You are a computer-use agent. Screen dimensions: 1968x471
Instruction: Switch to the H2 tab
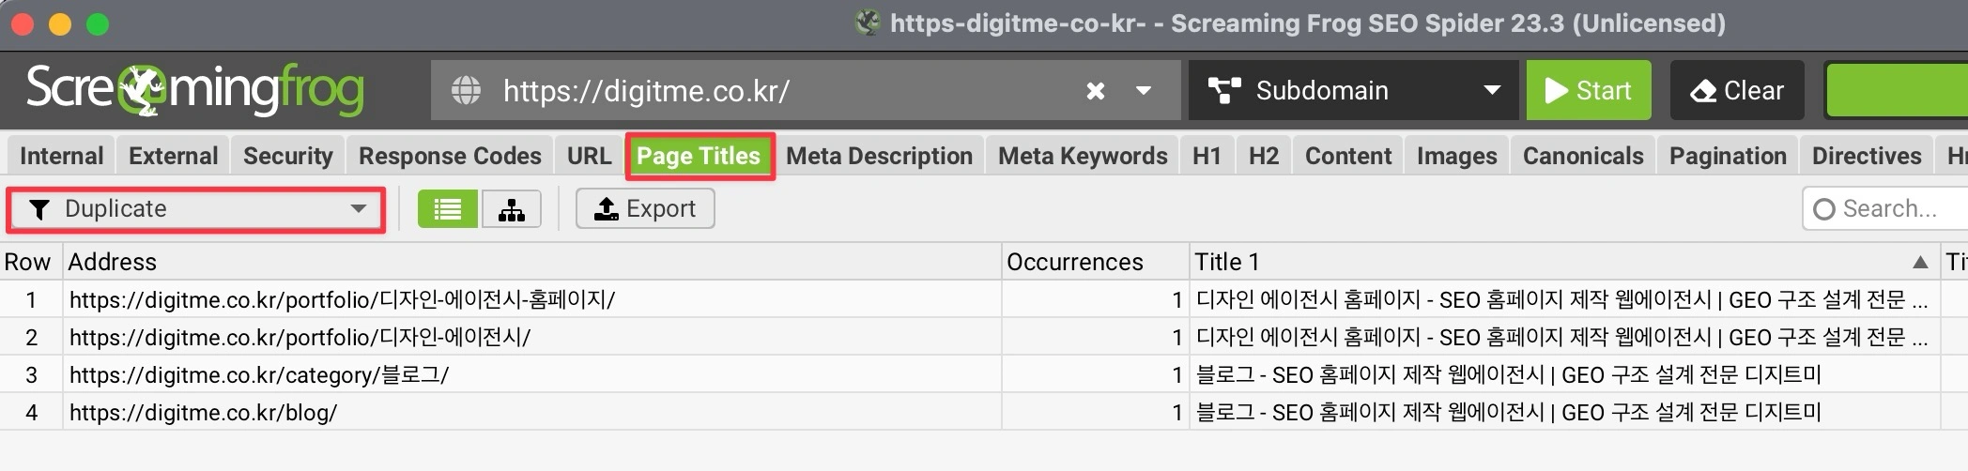(1264, 156)
